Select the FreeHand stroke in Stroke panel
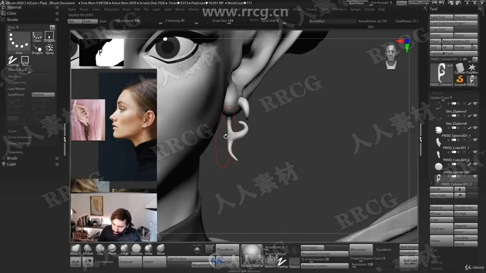 (x=13, y=61)
